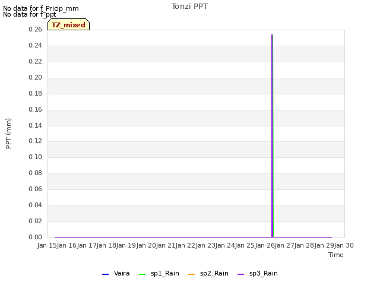Toggle the sp2_Rain legend entry
380x285 pixels.
[x=208, y=273]
